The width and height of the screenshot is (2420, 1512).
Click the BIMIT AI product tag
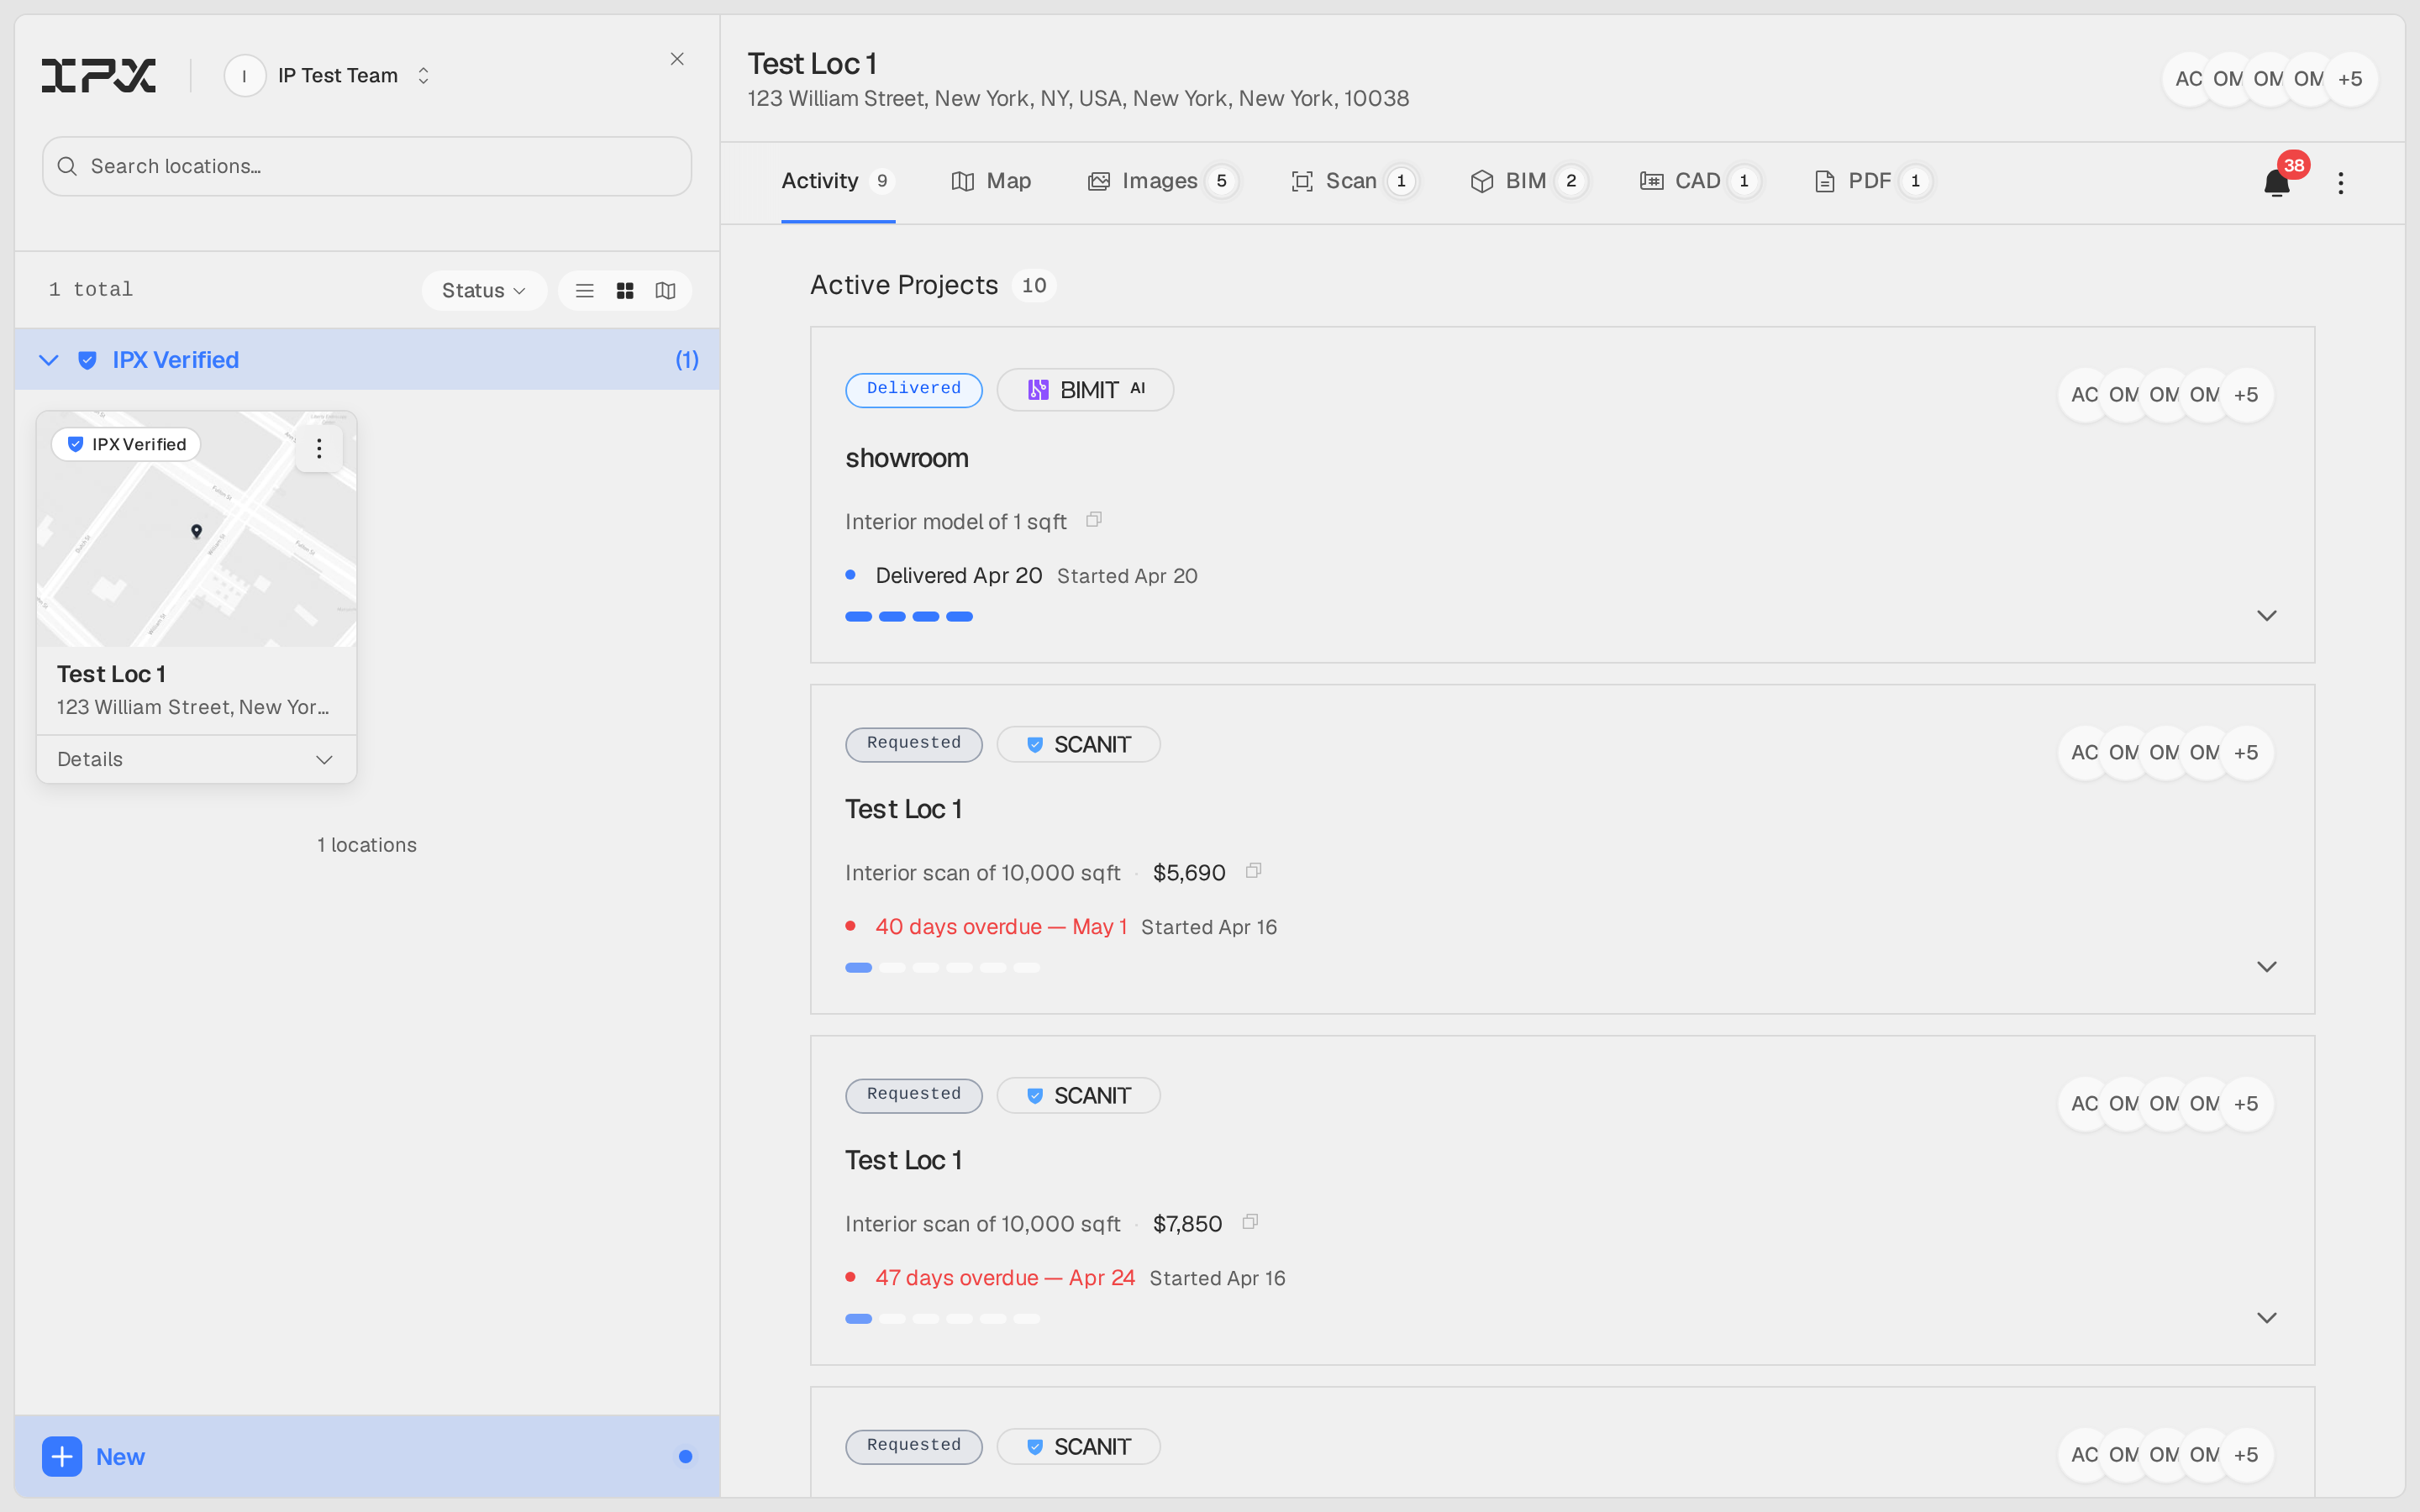pyautogui.click(x=1085, y=389)
